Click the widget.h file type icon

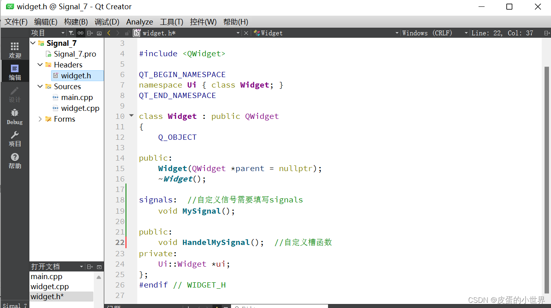(137, 33)
